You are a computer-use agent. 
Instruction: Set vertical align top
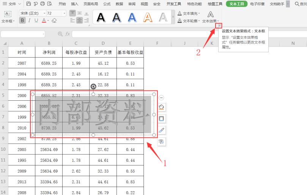click(x=72, y=13)
